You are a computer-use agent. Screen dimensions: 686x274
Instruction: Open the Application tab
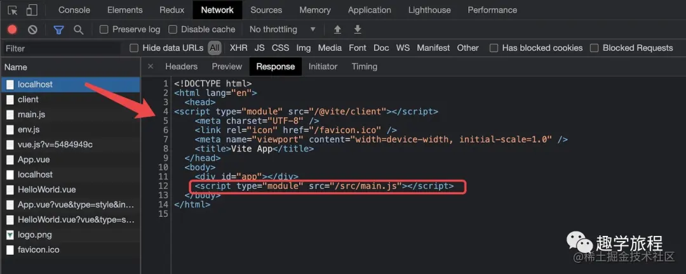pyautogui.click(x=369, y=10)
